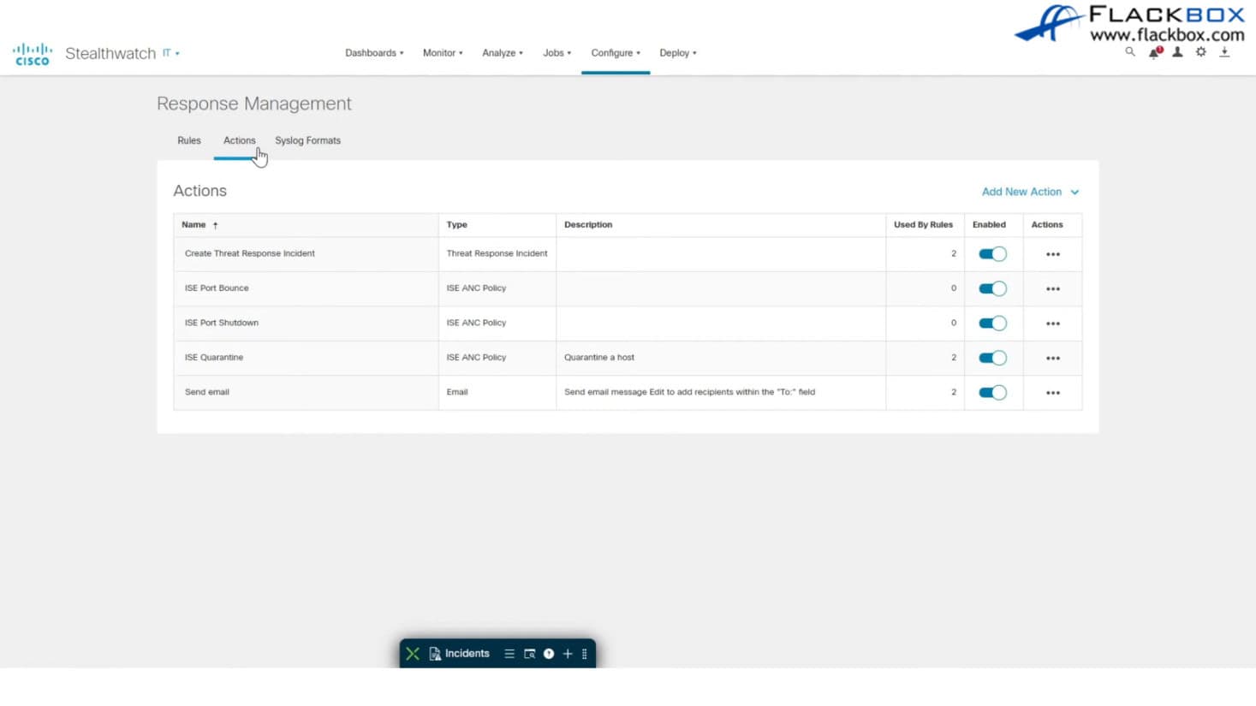Click the ISE Port Shutdown action name
The width and height of the screenshot is (1256, 706).
tap(222, 323)
